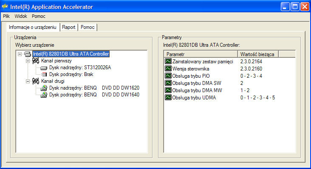Screen dimensions: 311x169
Task: Click the Intel Application Accelerator title bar icon
Action: pos(5,6)
